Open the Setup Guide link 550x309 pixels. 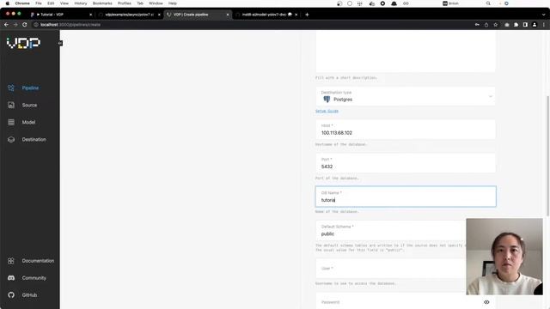(327, 111)
